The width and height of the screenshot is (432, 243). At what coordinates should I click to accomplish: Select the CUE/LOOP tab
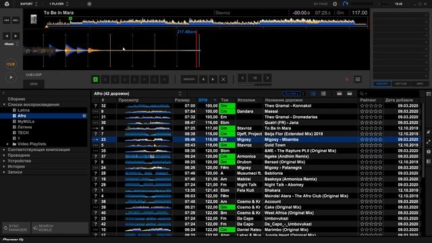pos(34,75)
